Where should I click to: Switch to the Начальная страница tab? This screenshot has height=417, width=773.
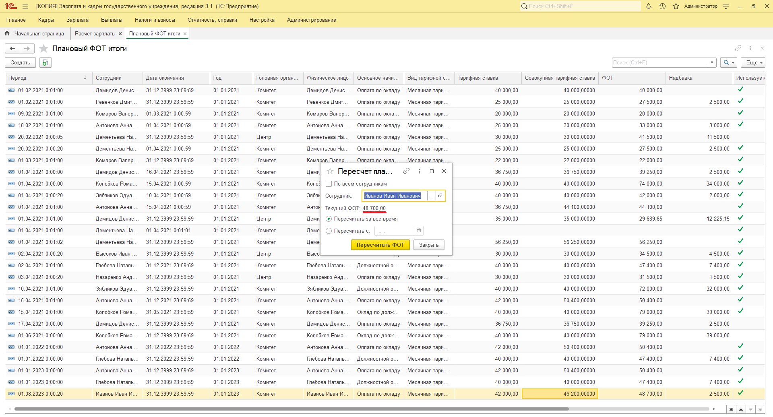point(35,34)
